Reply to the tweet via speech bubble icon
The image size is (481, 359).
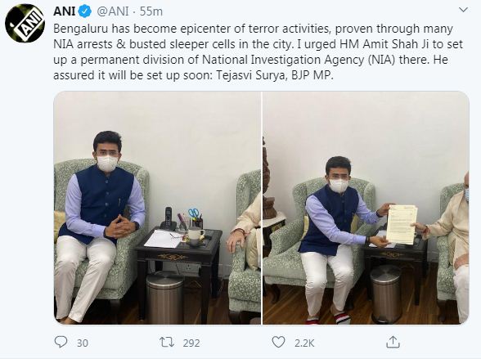pos(61,342)
